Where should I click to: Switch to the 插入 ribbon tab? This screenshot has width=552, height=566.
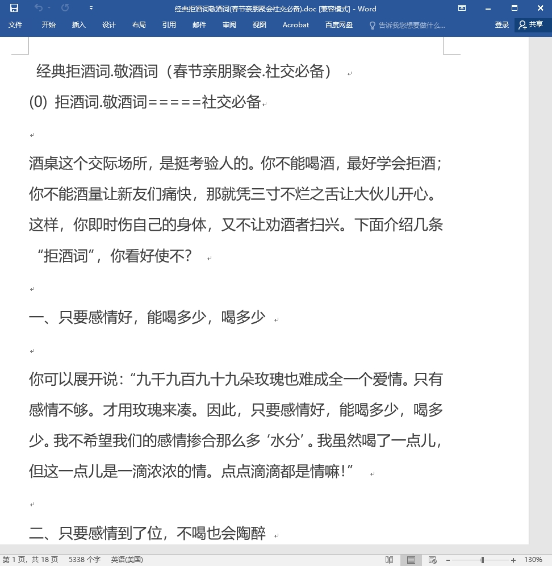click(78, 25)
